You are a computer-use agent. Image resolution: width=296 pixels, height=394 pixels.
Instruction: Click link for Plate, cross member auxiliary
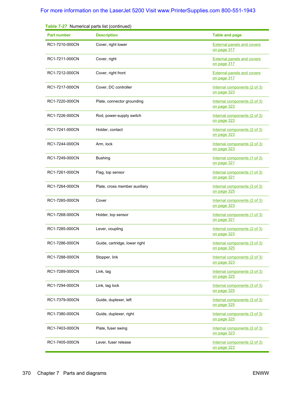[x=237, y=189]
